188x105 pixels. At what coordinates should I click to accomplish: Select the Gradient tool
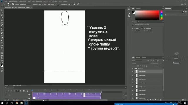(2, 38)
